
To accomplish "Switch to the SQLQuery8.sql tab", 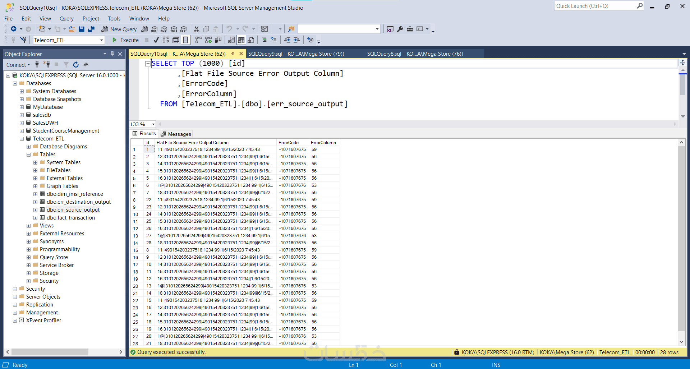I will pos(415,54).
